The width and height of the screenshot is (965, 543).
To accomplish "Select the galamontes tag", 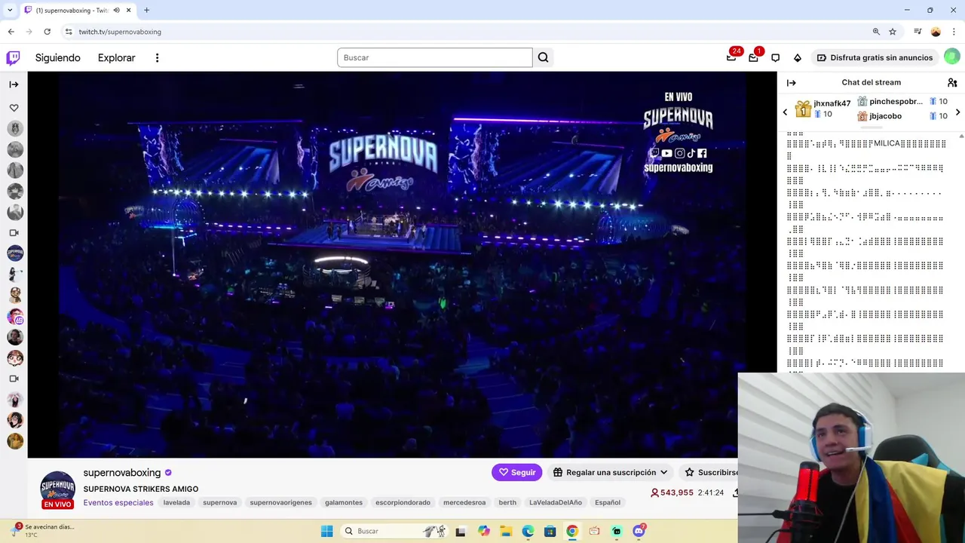I will click(344, 502).
